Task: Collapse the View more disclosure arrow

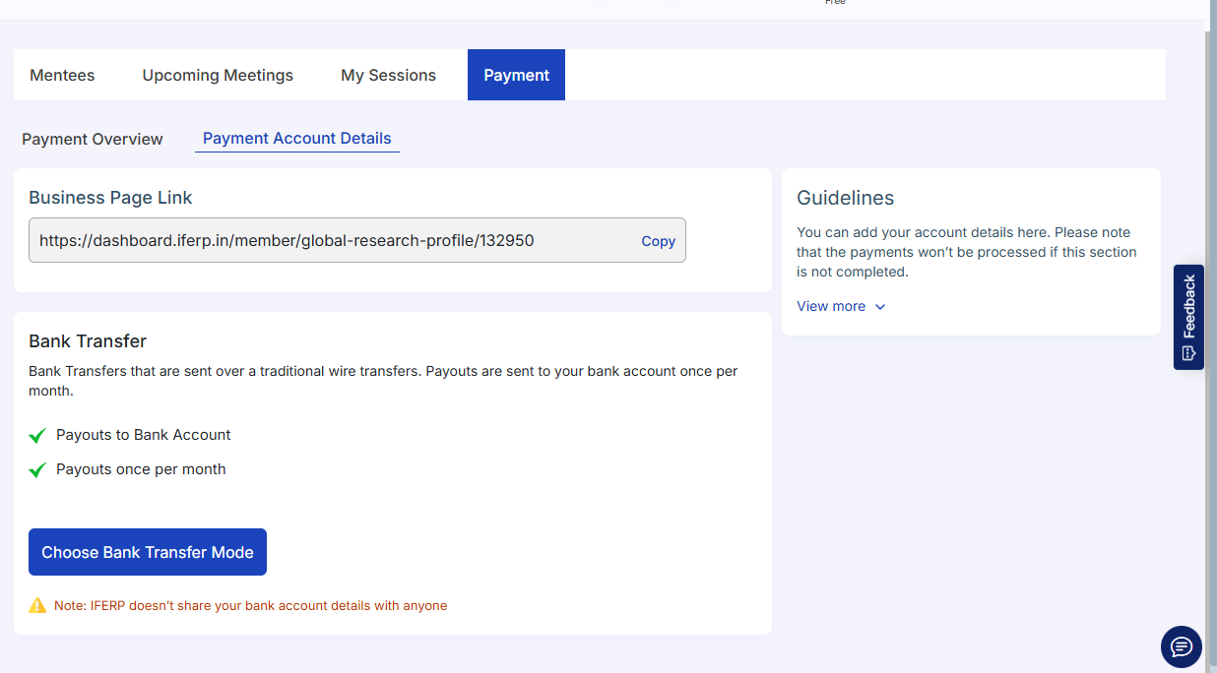Action: tap(879, 306)
